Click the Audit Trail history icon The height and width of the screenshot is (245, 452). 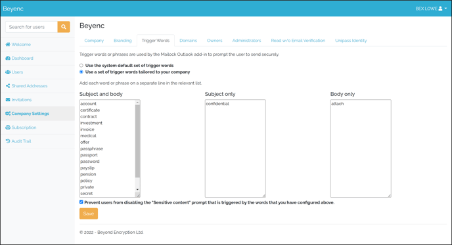(8, 141)
